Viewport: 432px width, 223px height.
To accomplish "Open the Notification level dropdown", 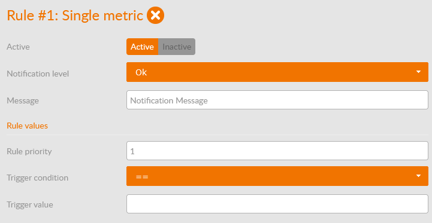I will [x=277, y=72].
